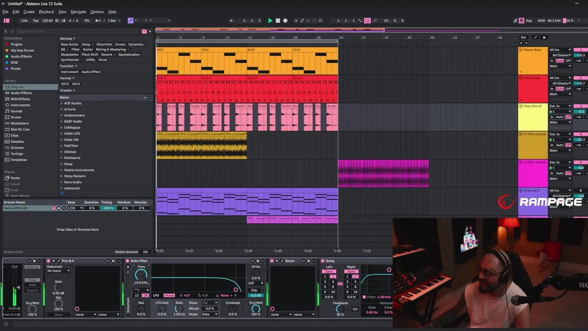Screen dimensions: 588x331
Task: Open the Edit menu
Action: (16, 11)
